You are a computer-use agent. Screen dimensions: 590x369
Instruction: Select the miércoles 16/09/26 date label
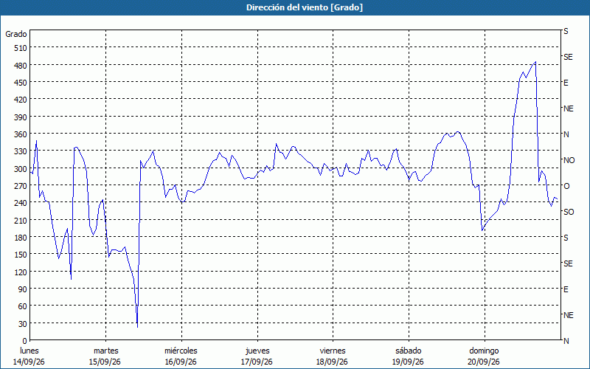coord(181,356)
